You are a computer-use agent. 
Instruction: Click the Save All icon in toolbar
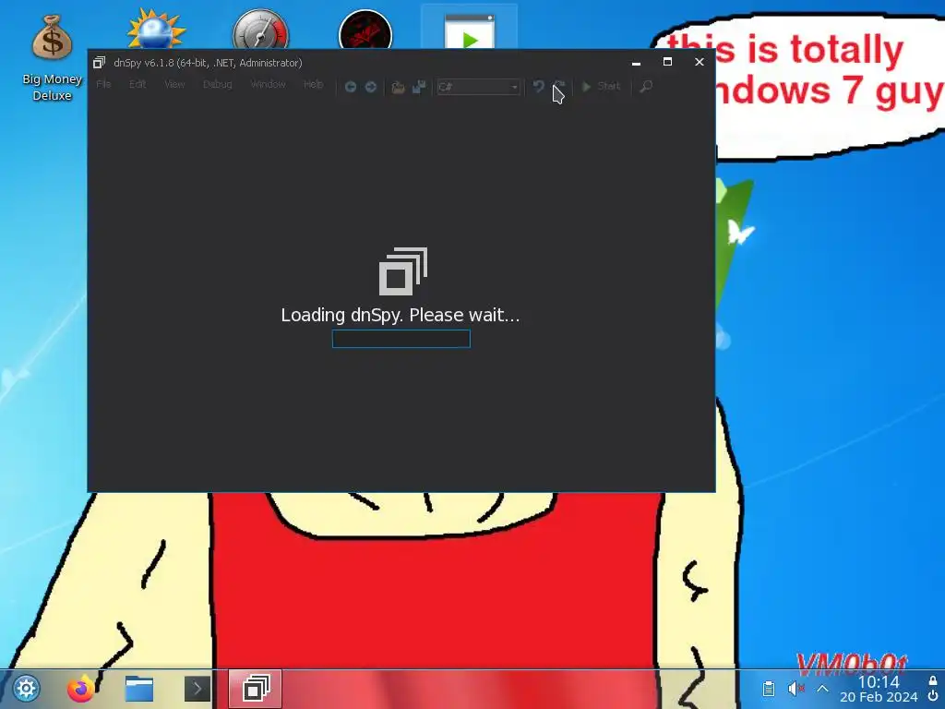coord(419,88)
